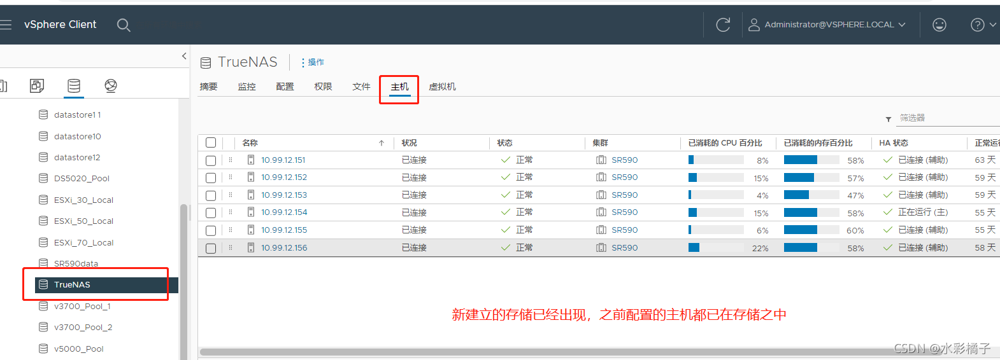
Task: Click the cluster icon in 10.99.12.156 row
Action: [601, 247]
